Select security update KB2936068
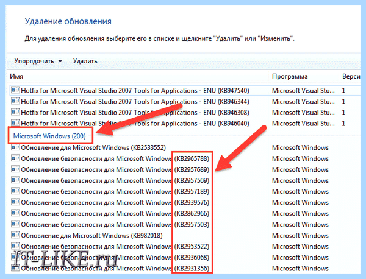Screen dimensions: 366x279 click(x=115, y=257)
